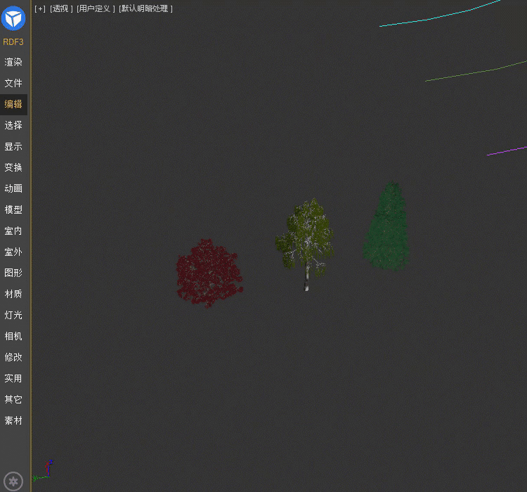527x492 pixels.
Task: Click the [+] viewport menu label
Action: pos(40,8)
